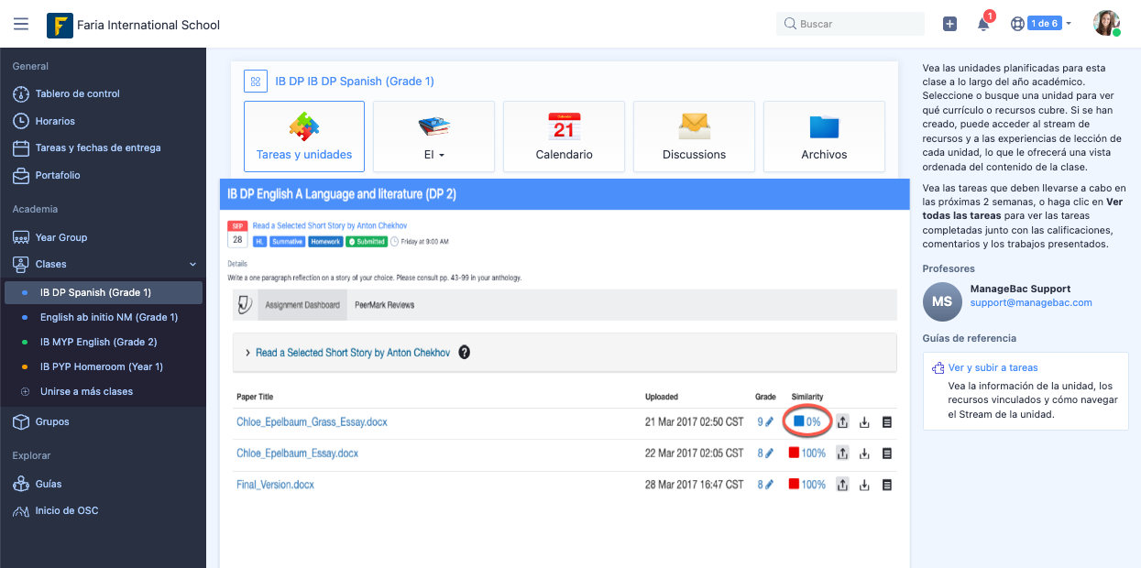
Task: Open the hamburger navigation menu
Action: point(21,25)
